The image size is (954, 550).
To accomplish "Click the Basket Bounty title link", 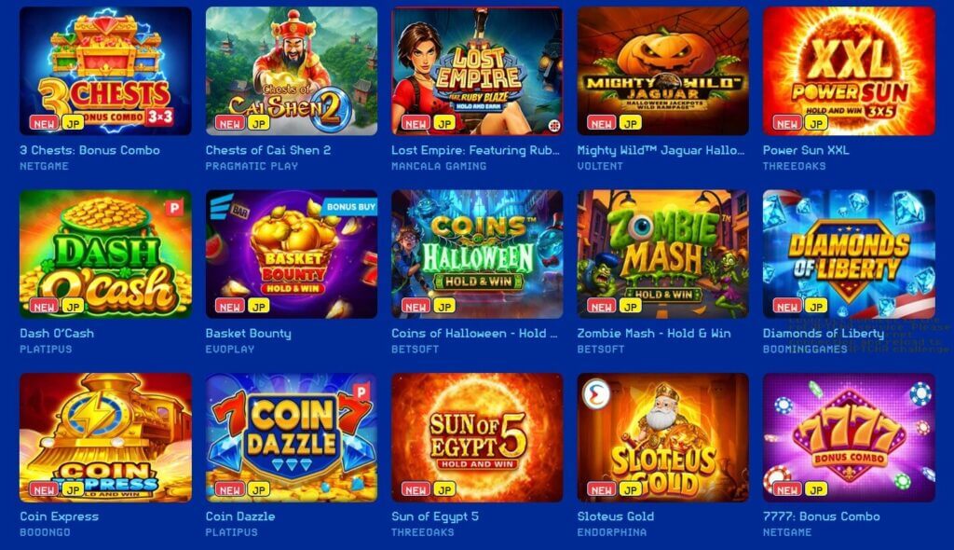I will click(x=248, y=333).
